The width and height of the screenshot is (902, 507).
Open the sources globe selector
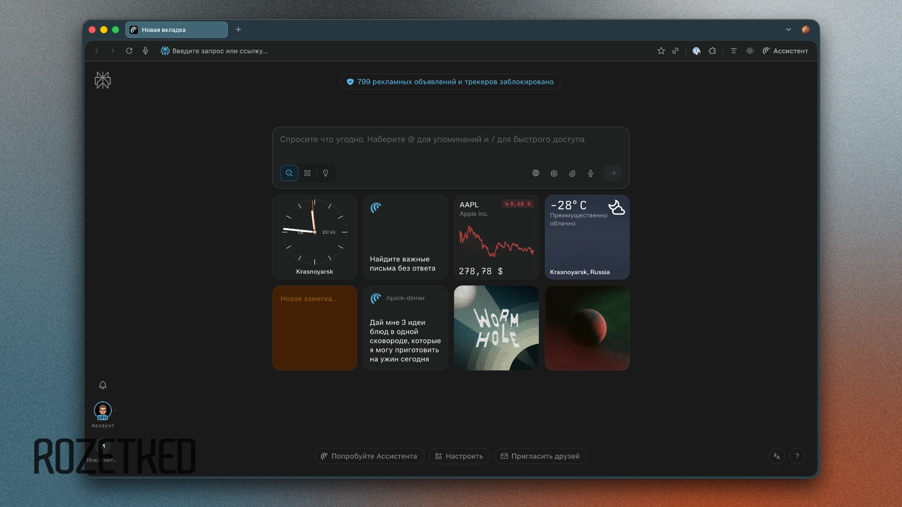click(x=536, y=173)
